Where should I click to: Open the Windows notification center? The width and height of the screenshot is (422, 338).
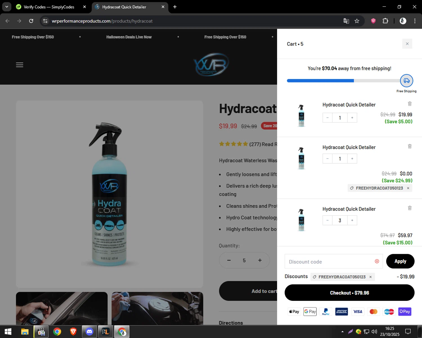[x=408, y=332]
